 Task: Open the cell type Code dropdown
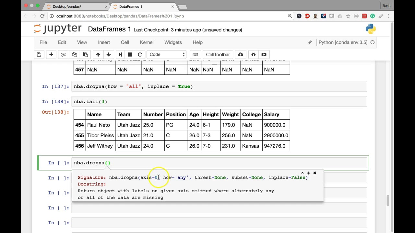pos(167,54)
